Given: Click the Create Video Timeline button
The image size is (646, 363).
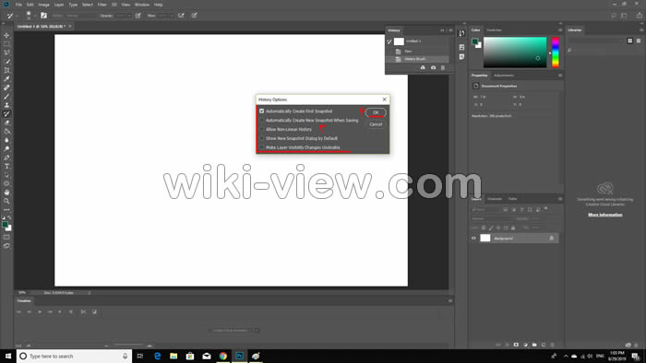Looking at the screenshot, I should pyautogui.click(x=231, y=330).
